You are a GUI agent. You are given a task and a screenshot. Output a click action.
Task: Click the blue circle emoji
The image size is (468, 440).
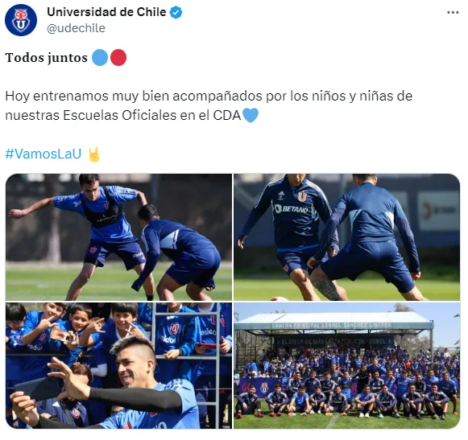[100, 58]
